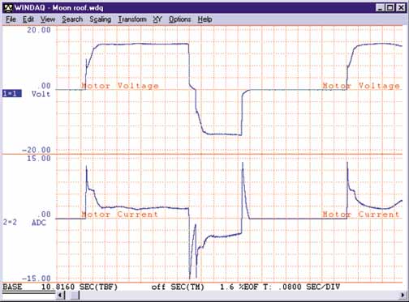409x302 pixels.
Task: Click the -15.00 lower current scale value
Action: (36, 279)
